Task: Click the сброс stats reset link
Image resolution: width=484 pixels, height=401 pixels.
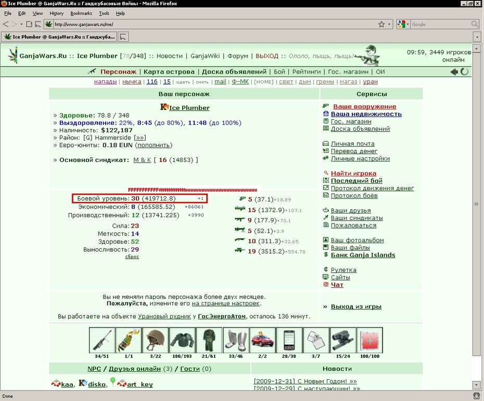Action: click(x=132, y=256)
